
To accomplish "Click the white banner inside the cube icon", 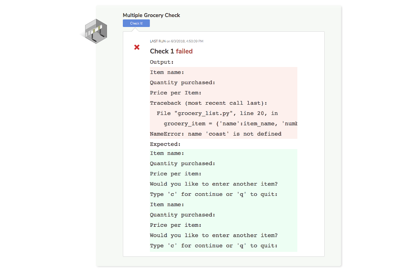I will pyautogui.click(x=97, y=29).
